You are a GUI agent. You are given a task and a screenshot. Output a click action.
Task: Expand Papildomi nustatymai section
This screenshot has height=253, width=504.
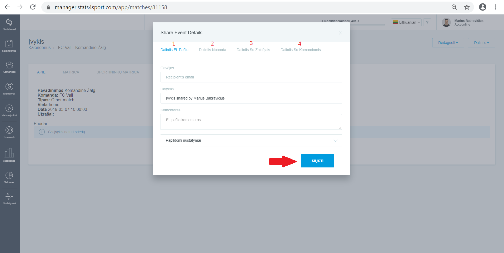click(x=251, y=140)
